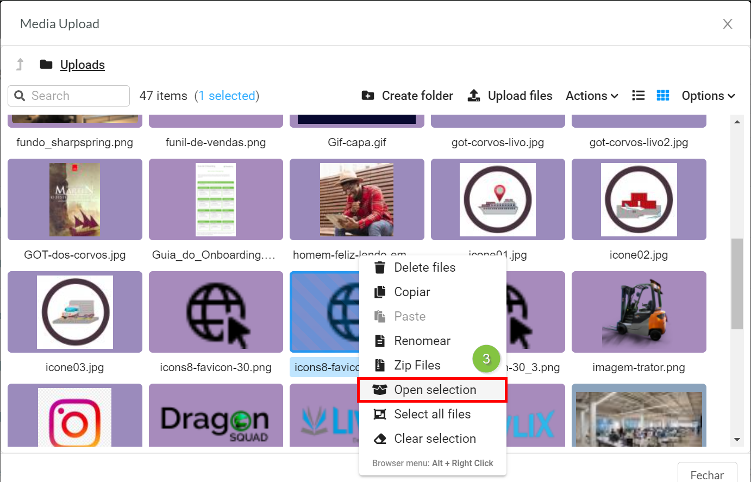Click the Uploads folder icon

(46, 65)
